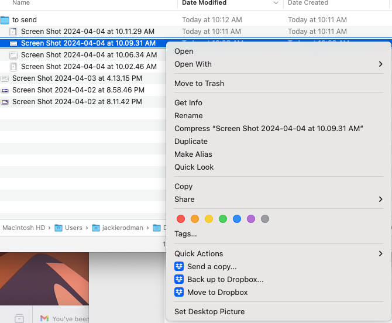392x323 pixels.
Task: Click Set Desktop Picture option
Action: 209,312
